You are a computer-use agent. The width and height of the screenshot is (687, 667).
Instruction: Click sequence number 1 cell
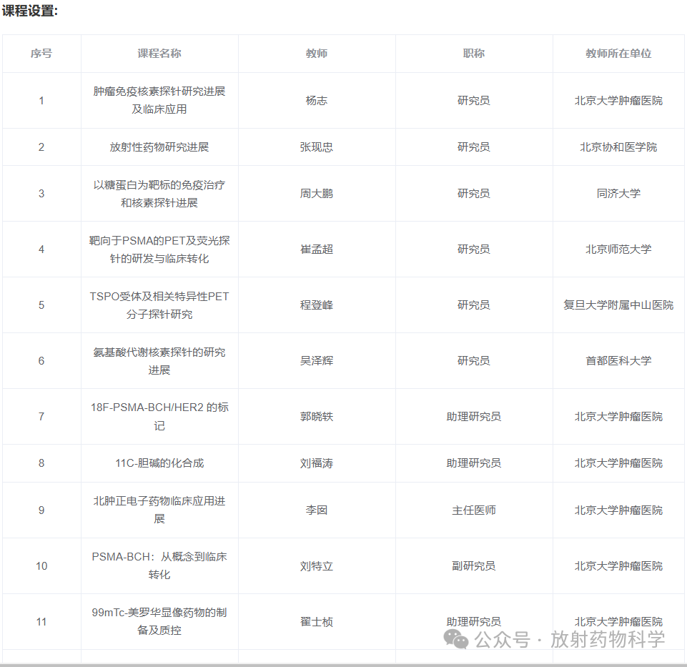(x=41, y=100)
